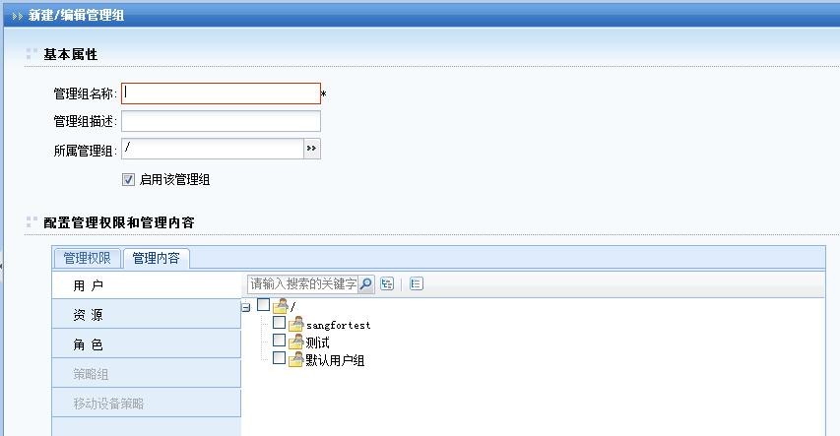Switch to the 管理内容 tab
Viewport: 840px width, 436px height.
[156, 258]
